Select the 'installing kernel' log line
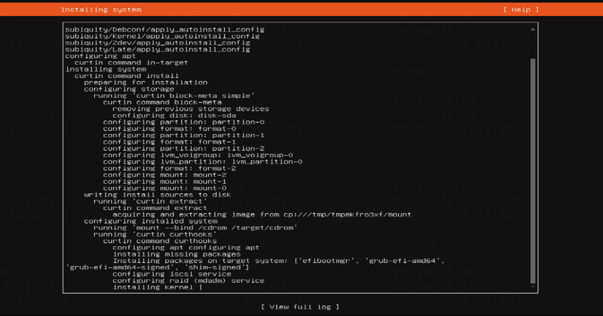 point(153,287)
